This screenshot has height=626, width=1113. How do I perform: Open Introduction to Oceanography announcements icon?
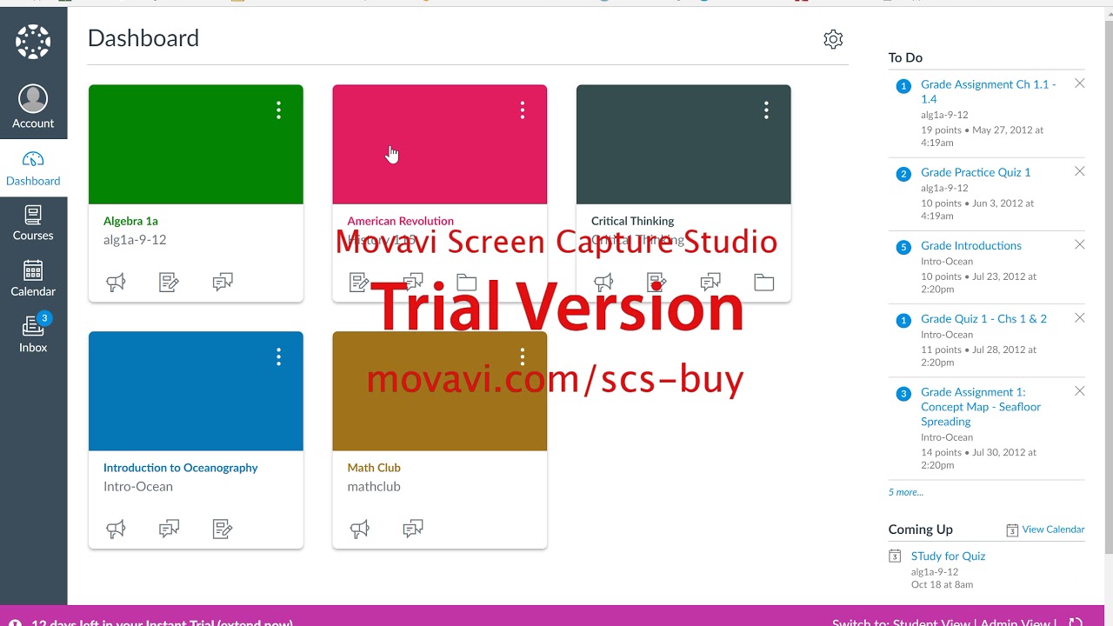116,529
